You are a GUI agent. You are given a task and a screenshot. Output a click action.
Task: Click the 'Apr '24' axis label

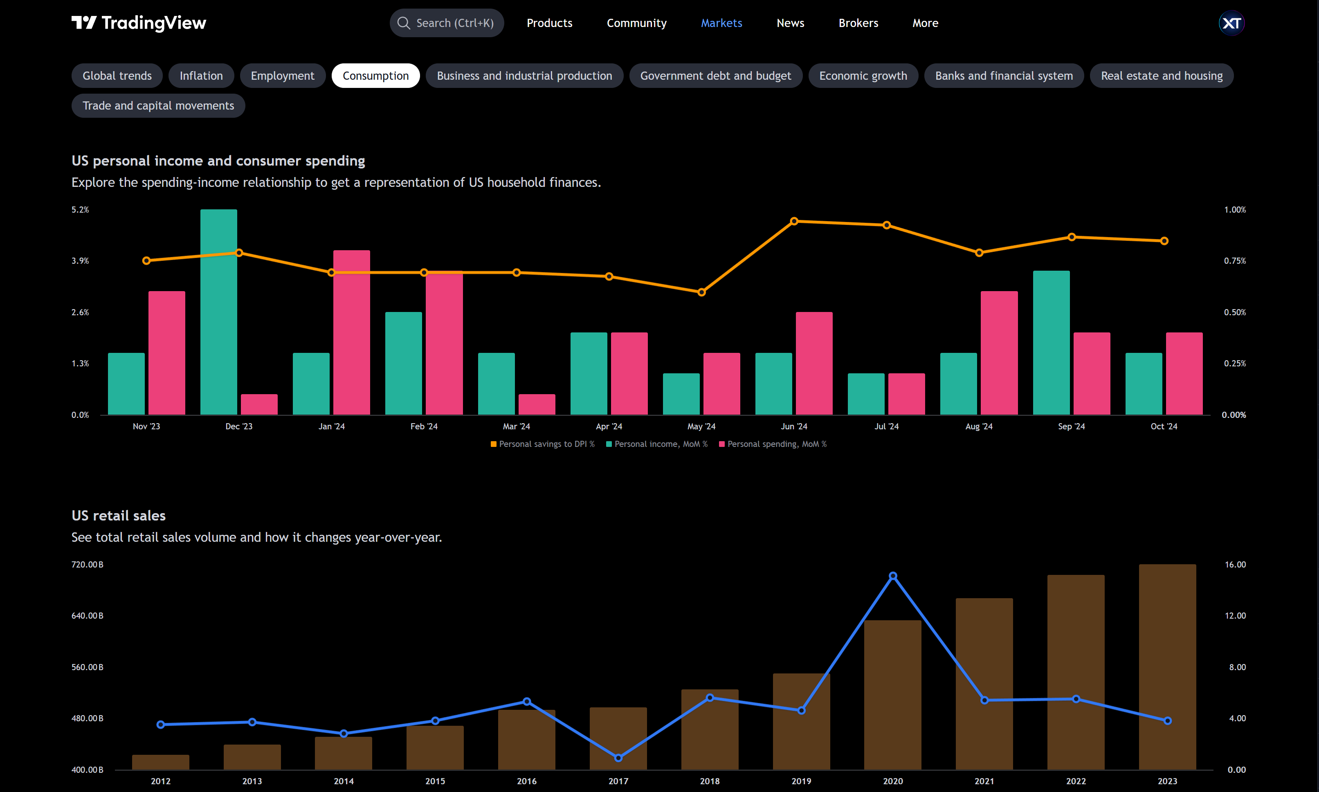(609, 426)
